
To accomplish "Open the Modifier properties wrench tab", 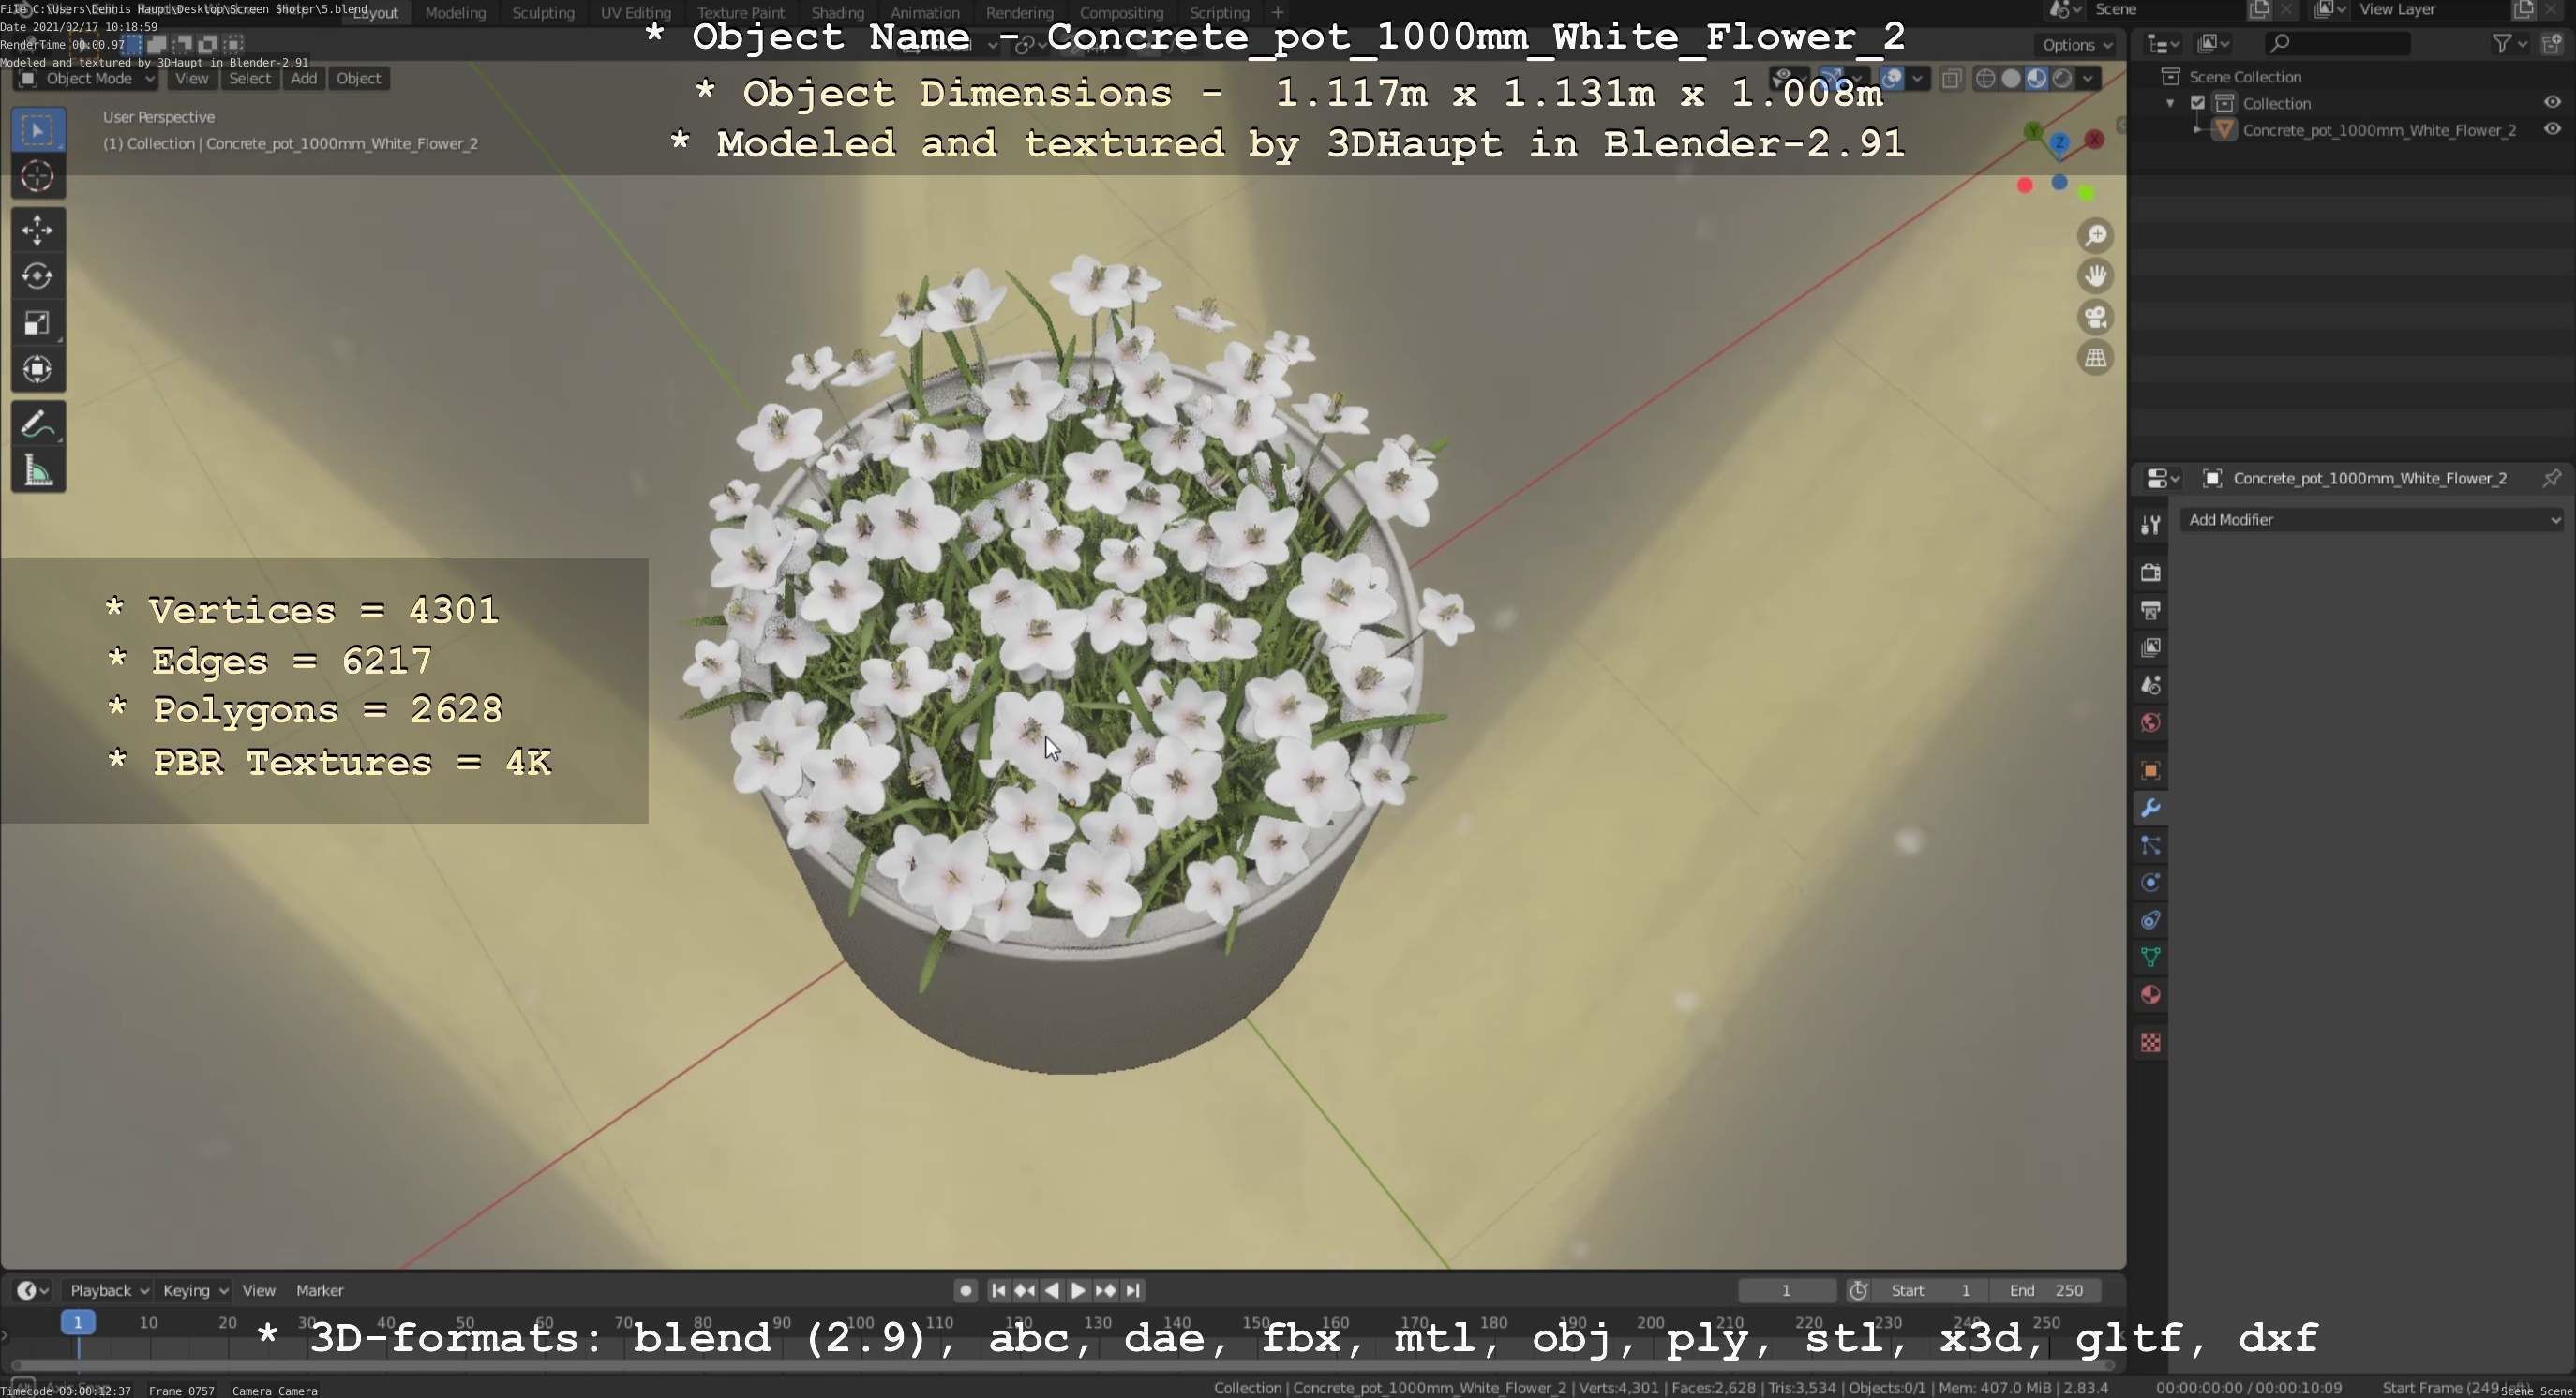I will (2151, 808).
